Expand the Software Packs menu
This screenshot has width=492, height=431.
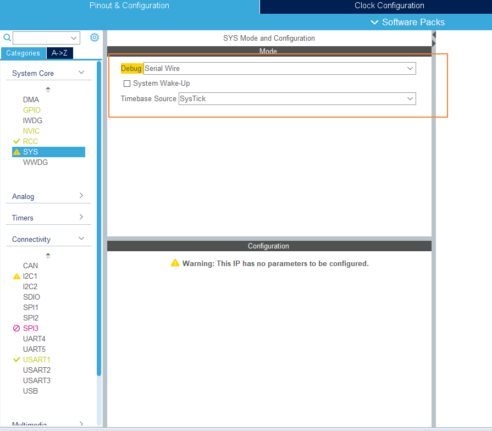click(408, 23)
